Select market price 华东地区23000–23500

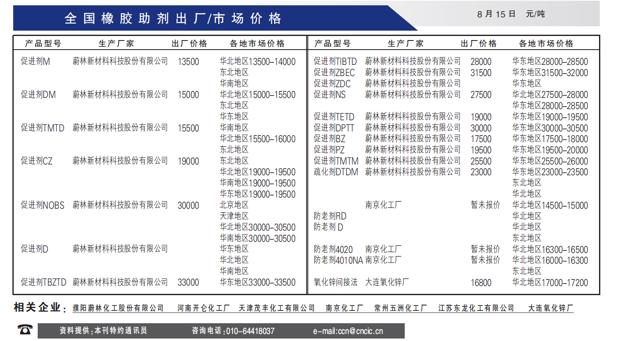550,172
